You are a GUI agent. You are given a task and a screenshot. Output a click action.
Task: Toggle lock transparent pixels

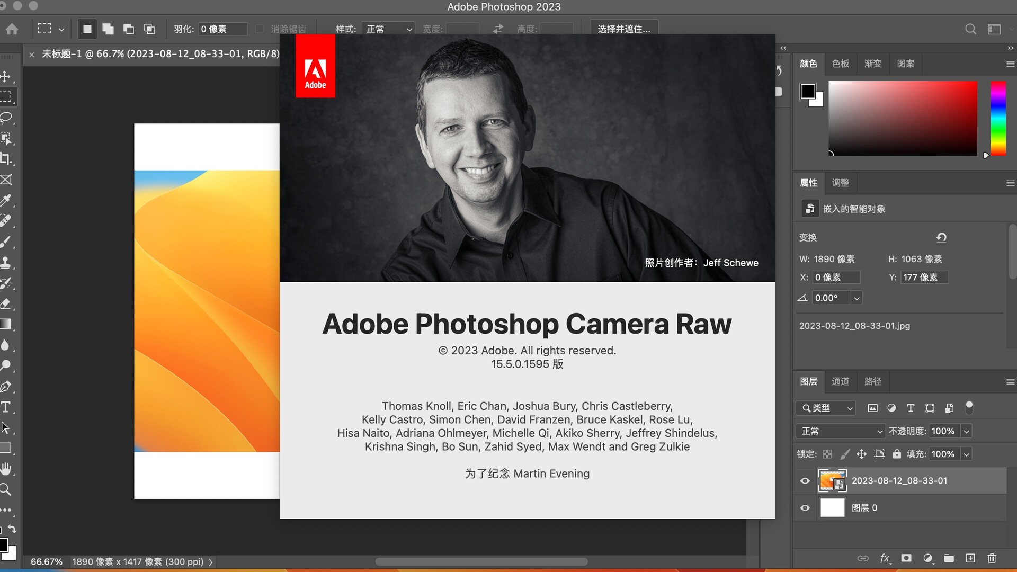click(827, 454)
